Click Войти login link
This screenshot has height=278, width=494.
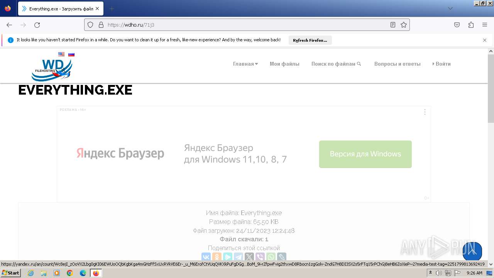click(x=442, y=64)
